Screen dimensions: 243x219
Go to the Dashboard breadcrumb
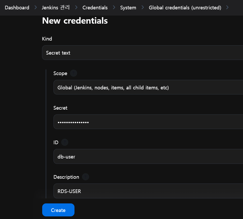pyautogui.click(x=17, y=8)
